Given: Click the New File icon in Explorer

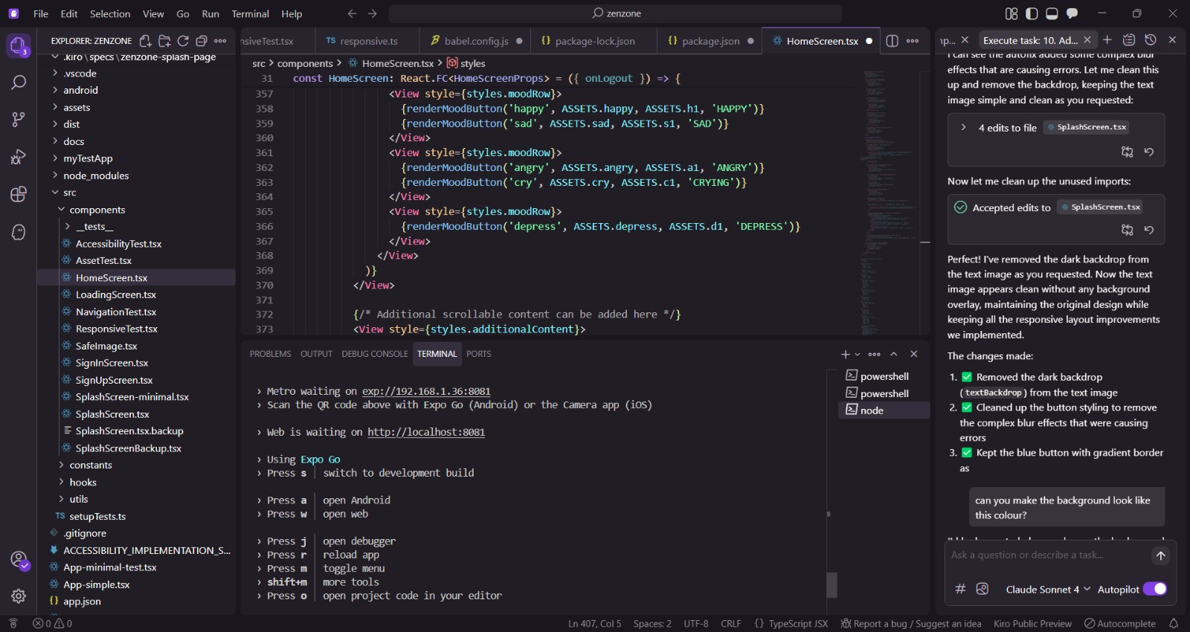Looking at the screenshot, I should pyautogui.click(x=146, y=41).
